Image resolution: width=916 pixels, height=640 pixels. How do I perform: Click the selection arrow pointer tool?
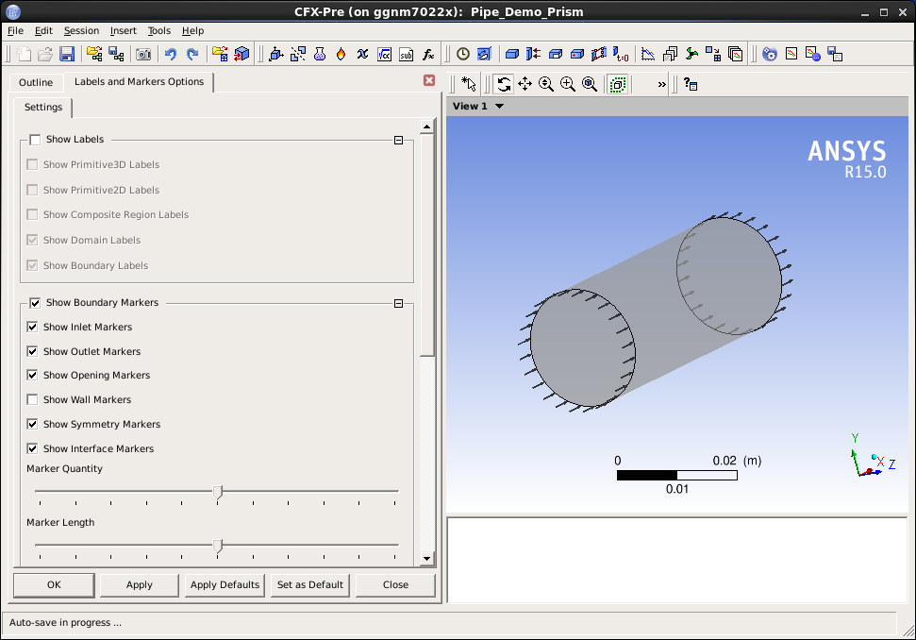click(x=469, y=84)
